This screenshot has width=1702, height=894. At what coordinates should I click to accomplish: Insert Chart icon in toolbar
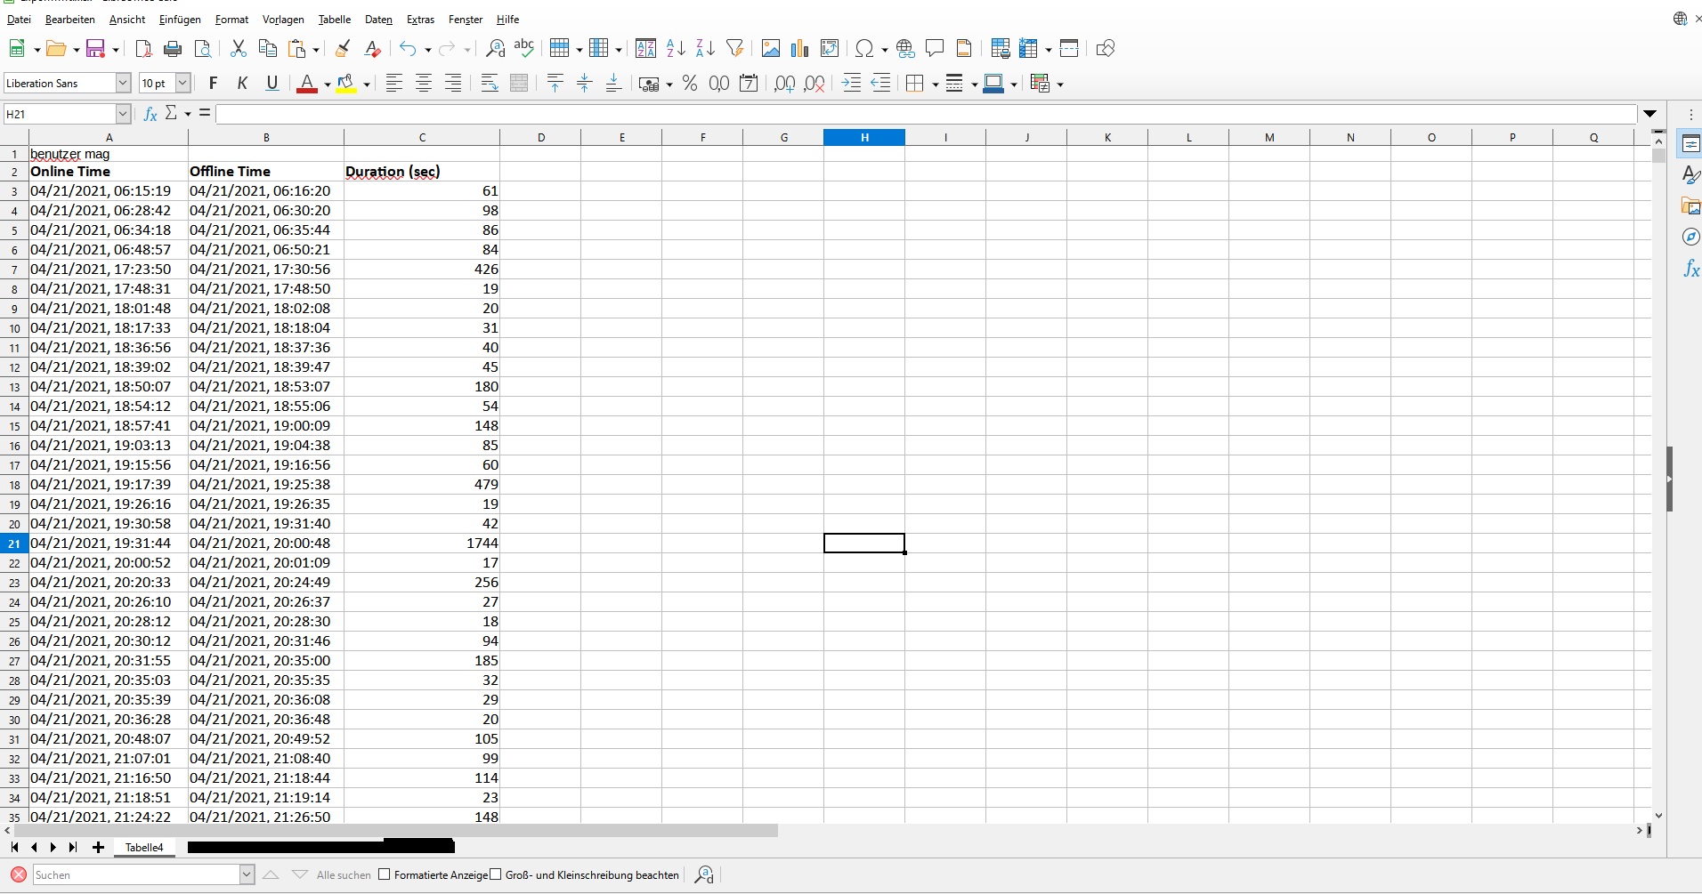click(799, 49)
